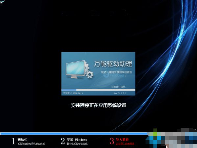Click the small gear icon beside the monitor
The height and width of the screenshot is (148, 197).
tap(90, 75)
